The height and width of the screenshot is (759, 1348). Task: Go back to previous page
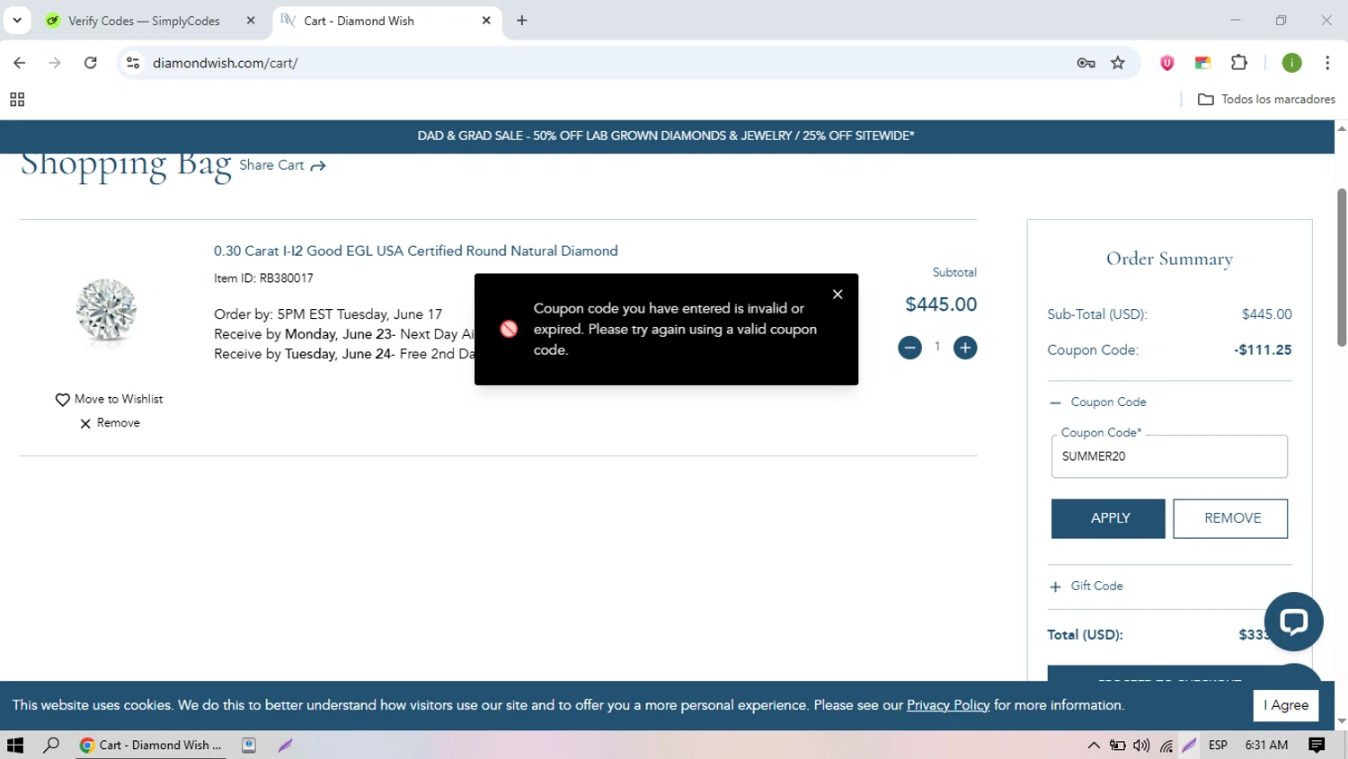[19, 63]
